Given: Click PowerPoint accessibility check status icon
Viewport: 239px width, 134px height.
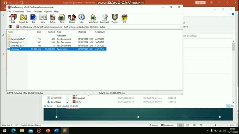Looking at the screenshot, I should pyautogui.click(x=16, y=125).
